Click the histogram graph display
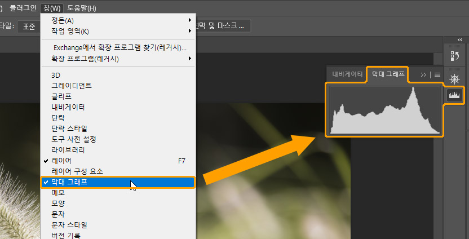Screen dimensions: 469x239 click(384, 110)
